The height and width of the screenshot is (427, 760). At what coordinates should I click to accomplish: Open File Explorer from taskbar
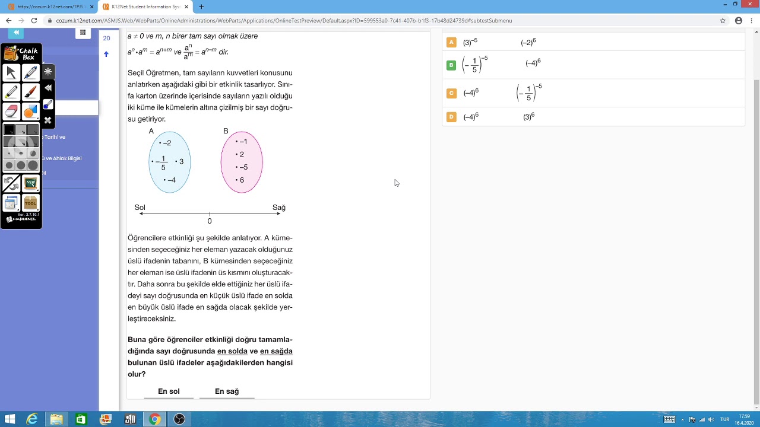pos(56,419)
